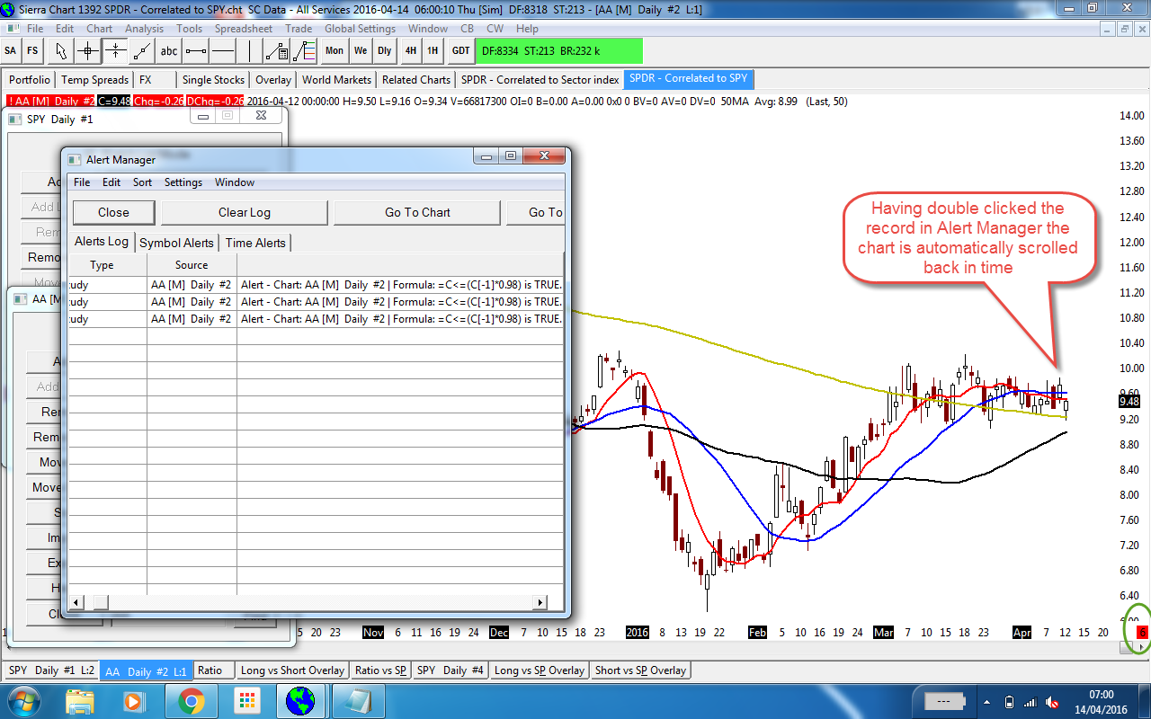Click the GDT toolbar button
The width and height of the screenshot is (1151, 719).
pyautogui.click(x=461, y=50)
